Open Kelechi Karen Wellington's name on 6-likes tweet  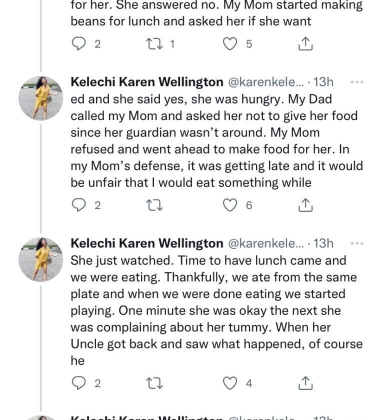click(147, 82)
